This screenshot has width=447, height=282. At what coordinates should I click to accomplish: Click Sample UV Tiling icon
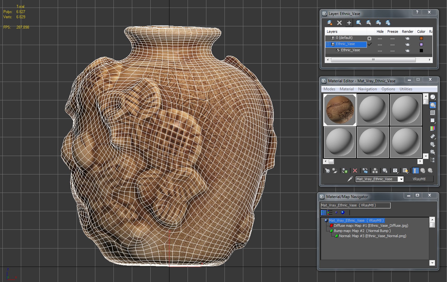click(433, 121)
